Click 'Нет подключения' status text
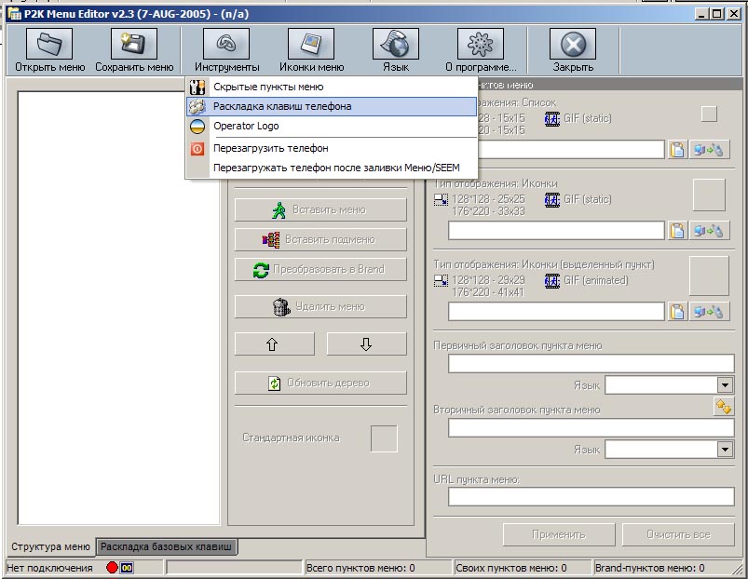748x579 pixels. pyautogui.click(x=49, y=568)
